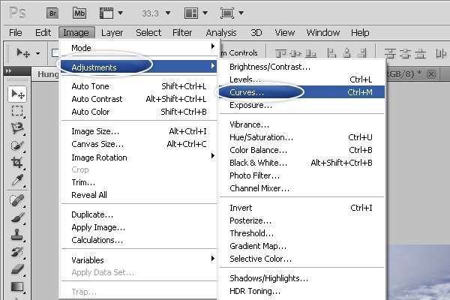This screenshot has width=450, height=300.
Task: Expand the Screen Mode dropdown
Action: 229,13
